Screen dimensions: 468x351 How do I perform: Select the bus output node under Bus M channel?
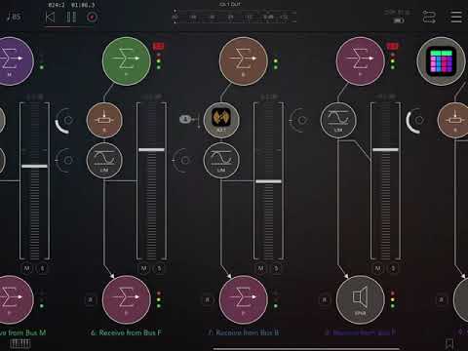coord(13,299)
